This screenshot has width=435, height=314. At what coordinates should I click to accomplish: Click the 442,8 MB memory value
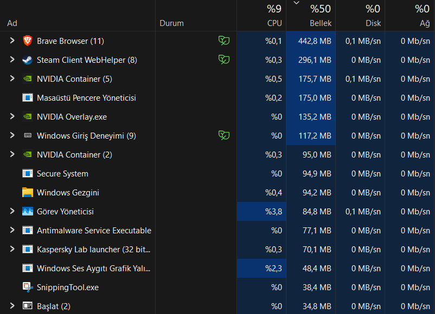point(315,41)
